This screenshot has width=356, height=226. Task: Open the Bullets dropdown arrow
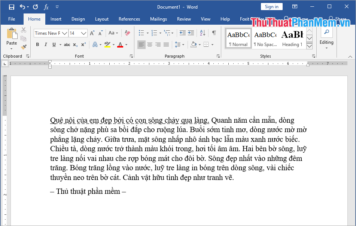(147, 33)
